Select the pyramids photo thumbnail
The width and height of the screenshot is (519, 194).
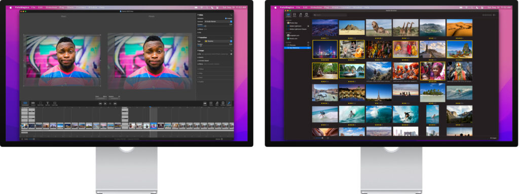(x=352, y=28)
